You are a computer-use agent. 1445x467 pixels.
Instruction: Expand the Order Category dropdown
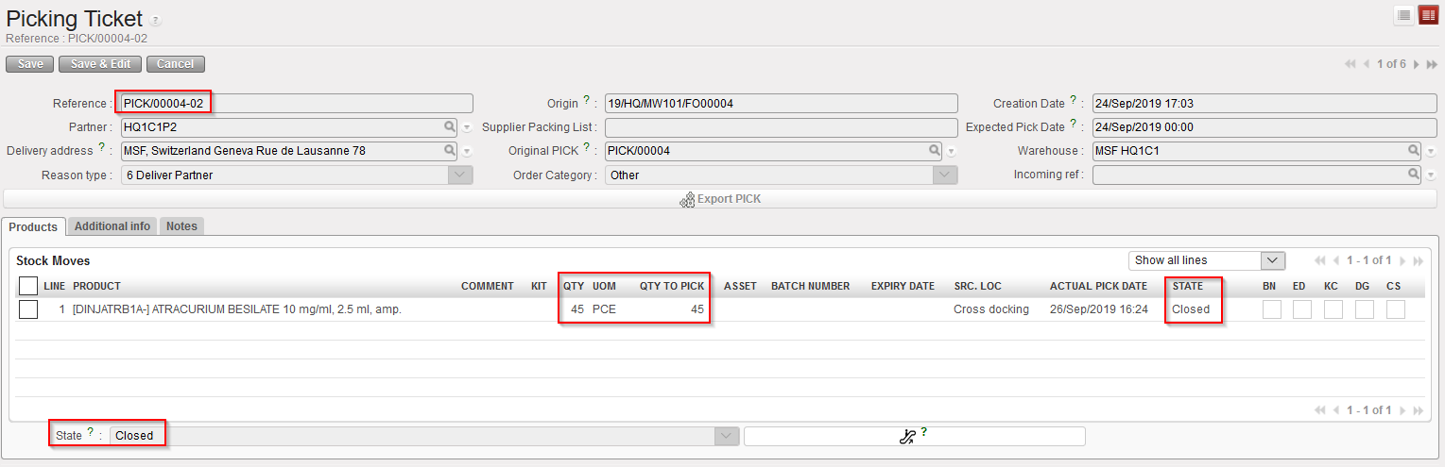coord(944,175)
